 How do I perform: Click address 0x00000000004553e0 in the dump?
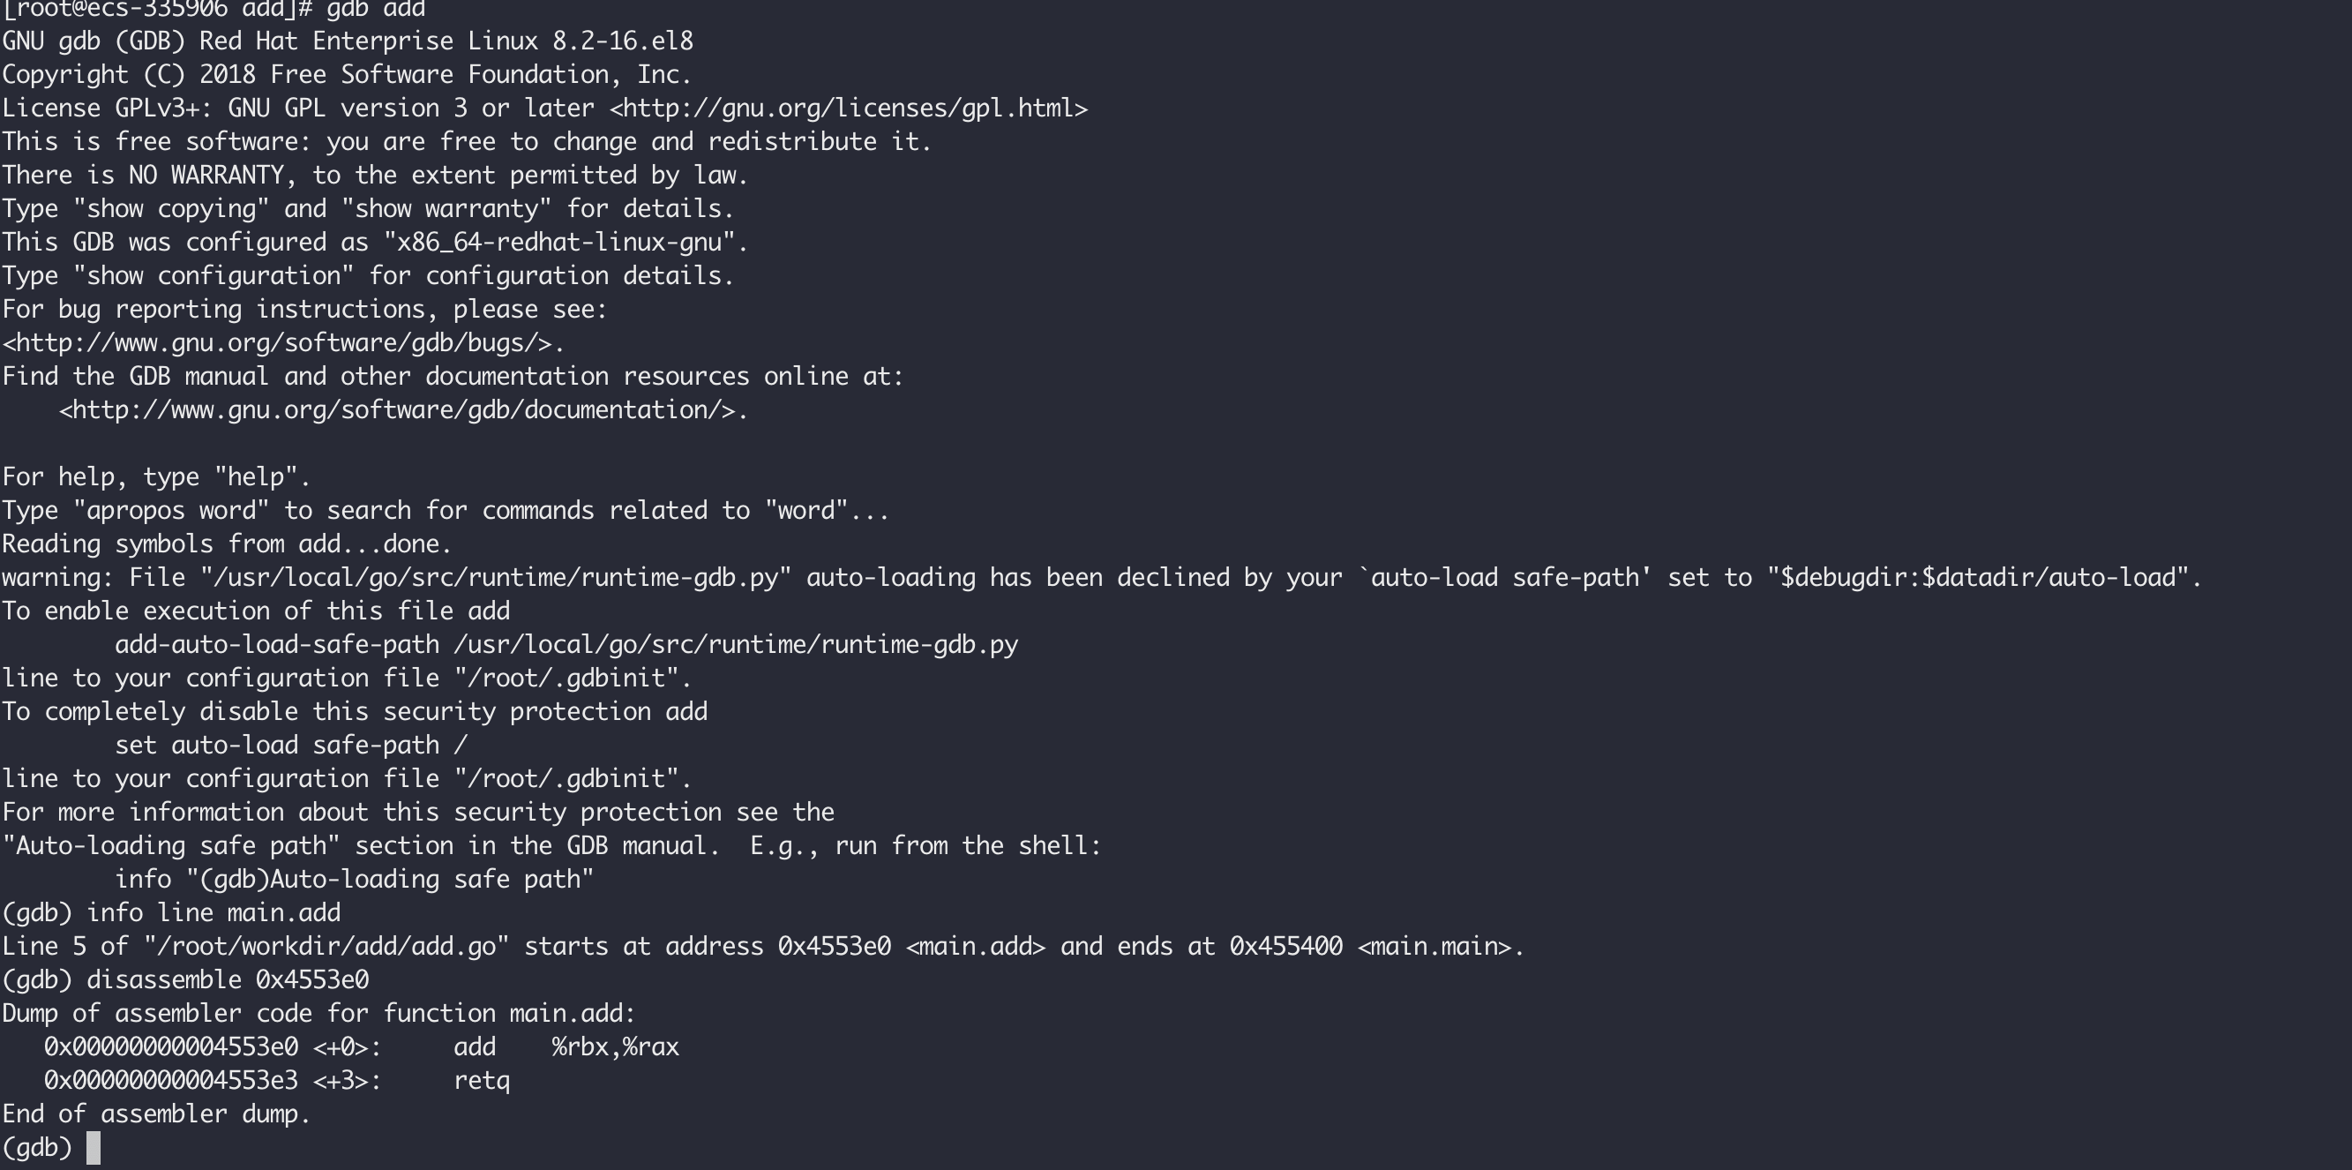(171, 1046)
